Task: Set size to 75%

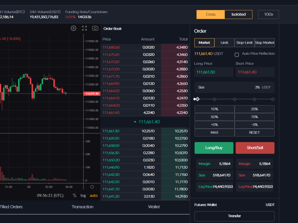Action: click(x=254, y=117)
